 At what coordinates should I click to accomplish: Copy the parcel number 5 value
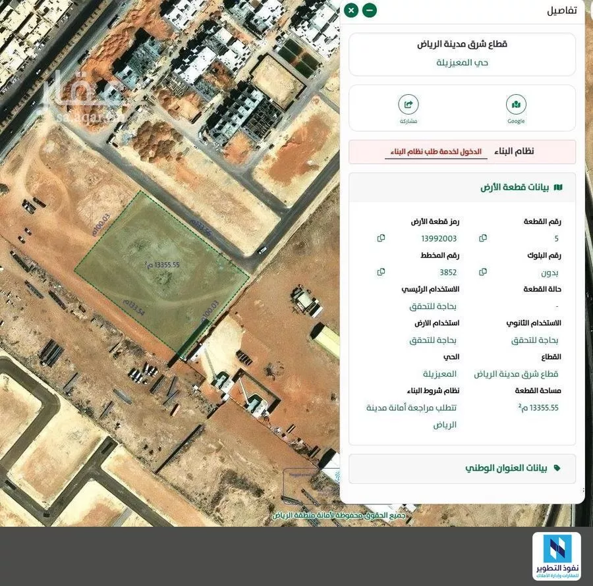(482, 238)
